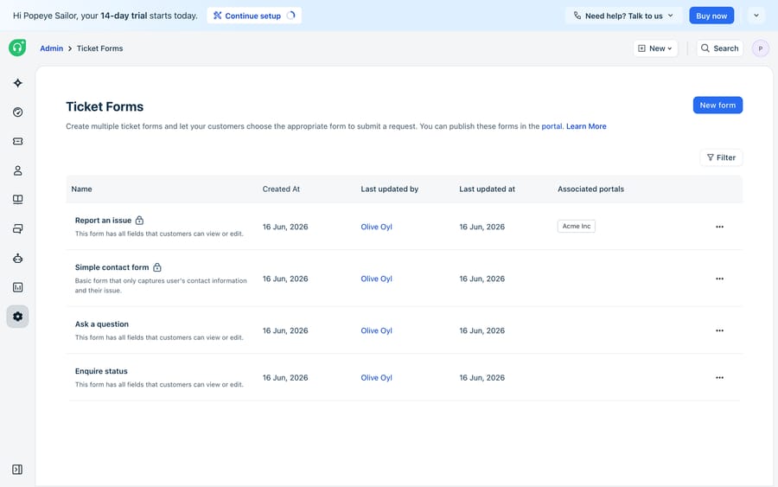Viewport: 778px width, 487px height.
Task: Click lock icon next to Report an issue
Action: [x=139, y=220]
